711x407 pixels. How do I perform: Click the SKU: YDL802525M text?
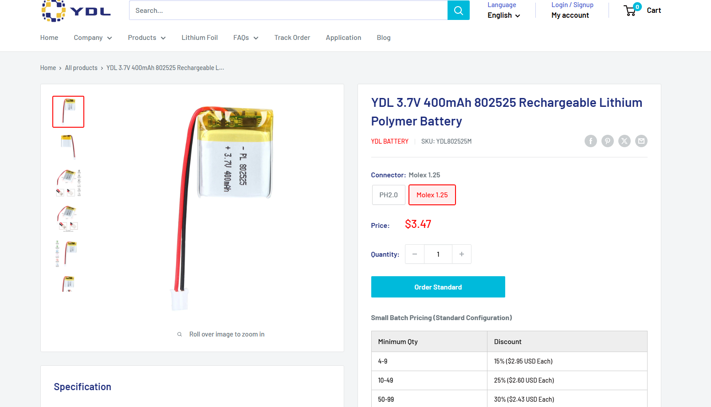pos(446,141)
